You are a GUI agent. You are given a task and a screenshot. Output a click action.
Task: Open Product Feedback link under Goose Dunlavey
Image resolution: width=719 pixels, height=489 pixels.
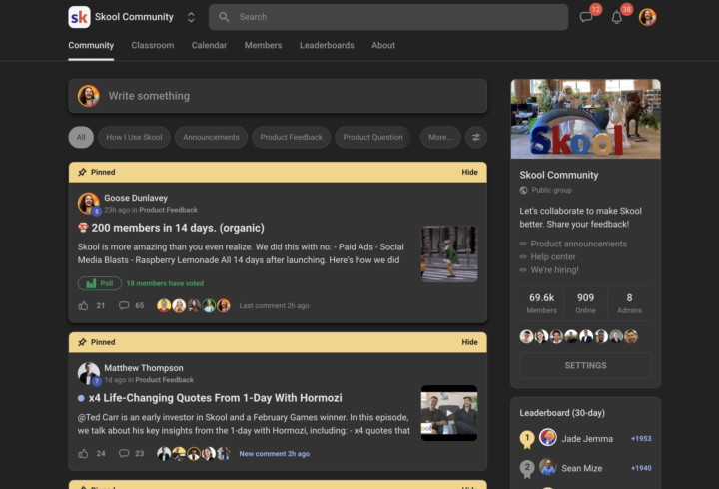pos(169,210)
